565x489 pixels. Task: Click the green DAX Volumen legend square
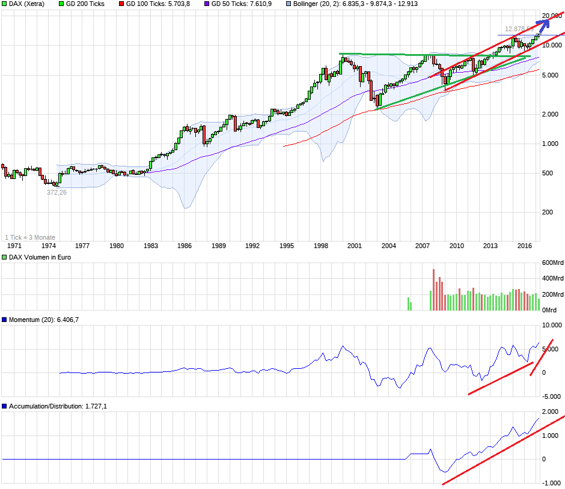(x=4, y=257)
